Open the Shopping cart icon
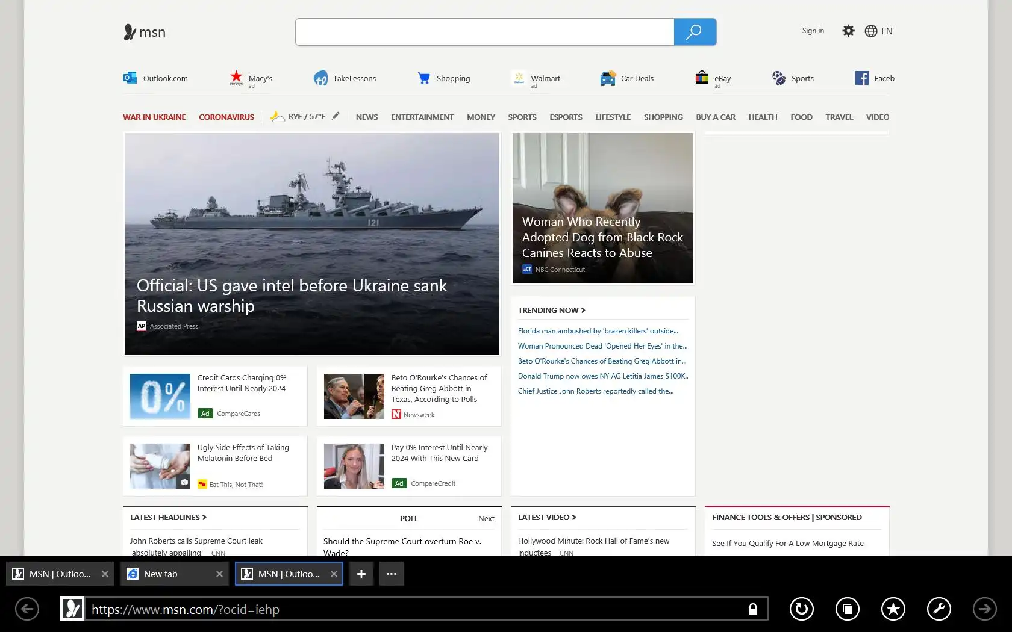The image size is (1012, 632). [424, 78]
